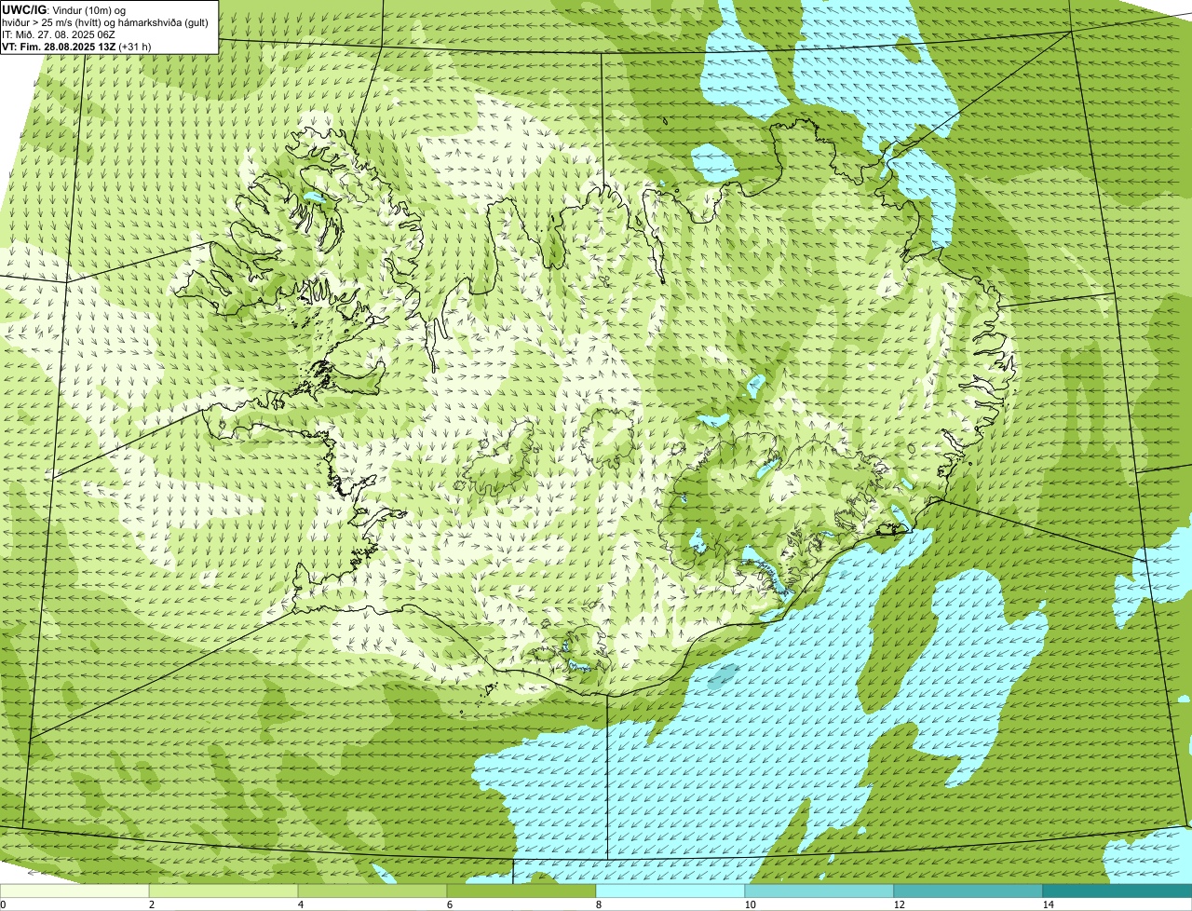This screenshot has width=1192, height=911.
Task: Click the legend scale label "6"
Action: tap(449, 904)
